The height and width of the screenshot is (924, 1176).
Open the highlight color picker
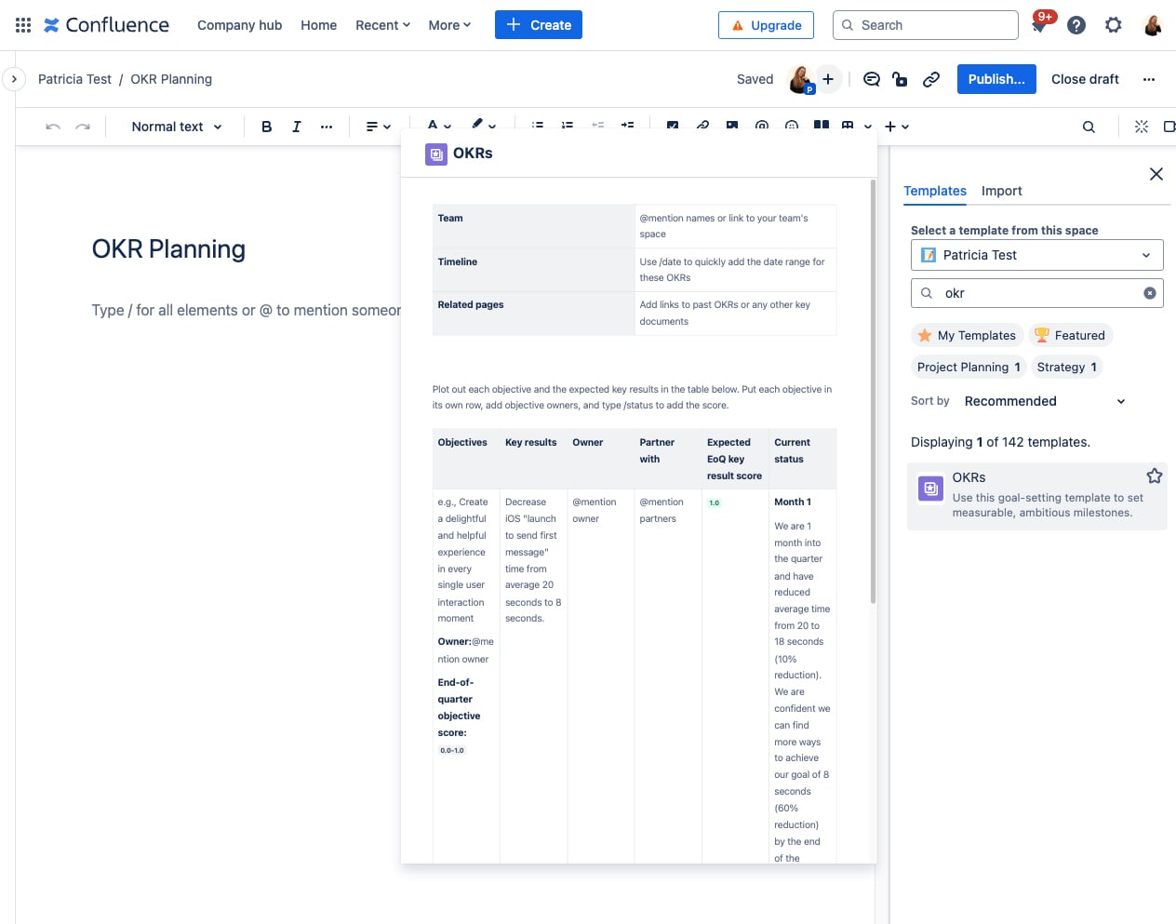click(x=484, y=126)
